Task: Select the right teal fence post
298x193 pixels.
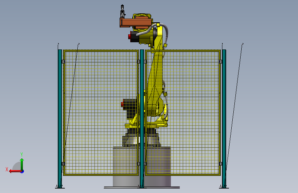Action: point(224,119)
